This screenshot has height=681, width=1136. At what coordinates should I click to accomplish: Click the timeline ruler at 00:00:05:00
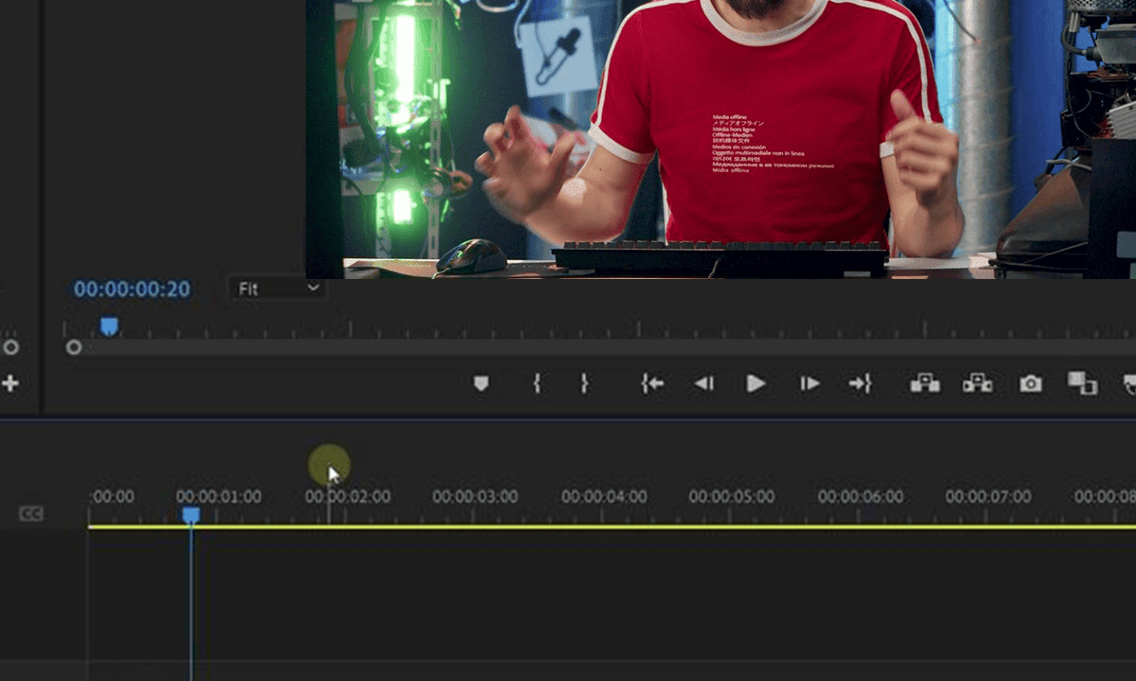[732, 498]
